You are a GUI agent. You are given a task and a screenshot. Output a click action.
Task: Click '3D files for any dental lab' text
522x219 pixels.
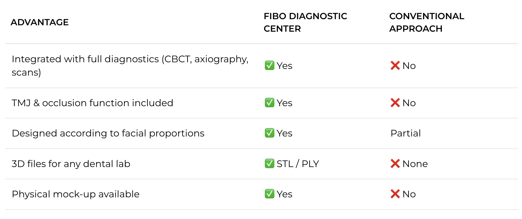pyautogui.click(x=71, y=164)
